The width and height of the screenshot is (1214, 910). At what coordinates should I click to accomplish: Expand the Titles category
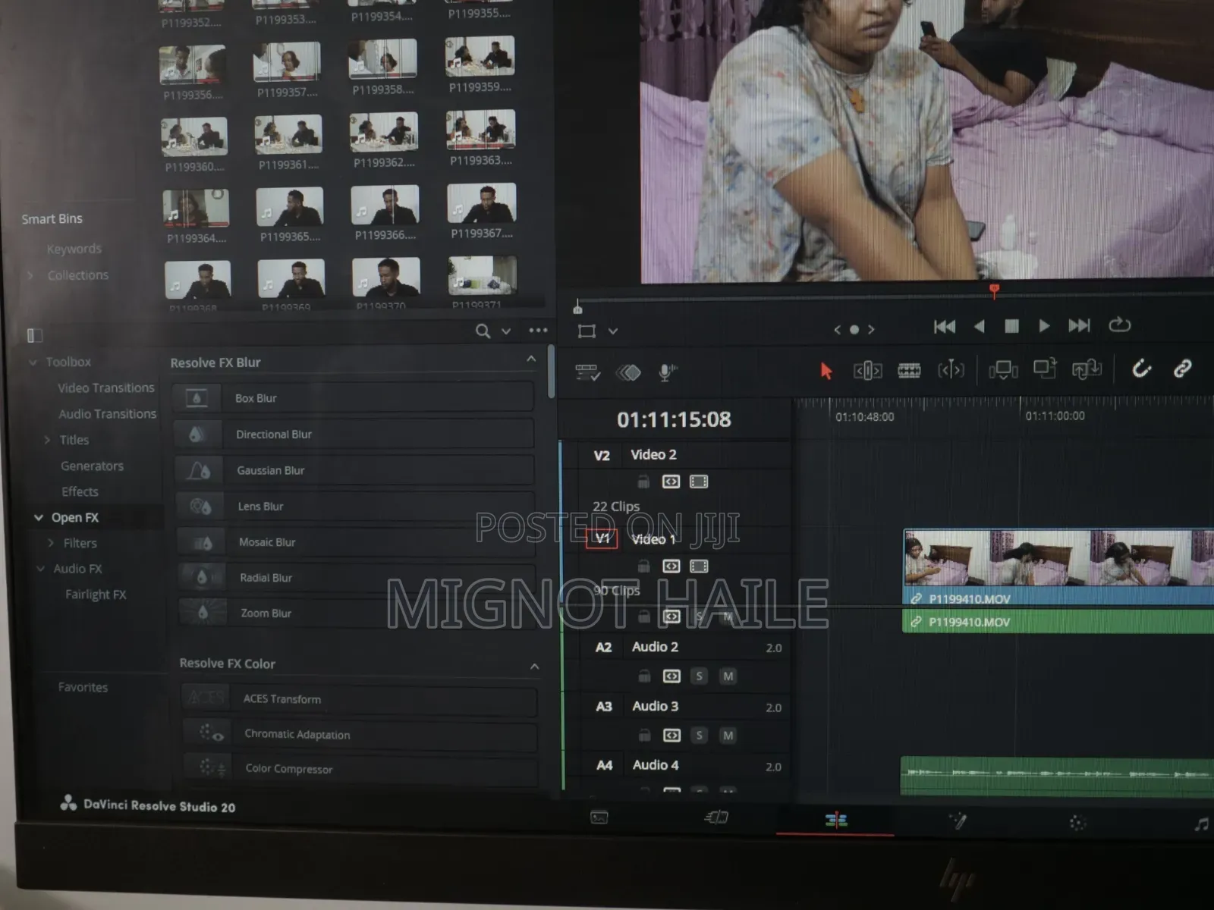[47, 440]
